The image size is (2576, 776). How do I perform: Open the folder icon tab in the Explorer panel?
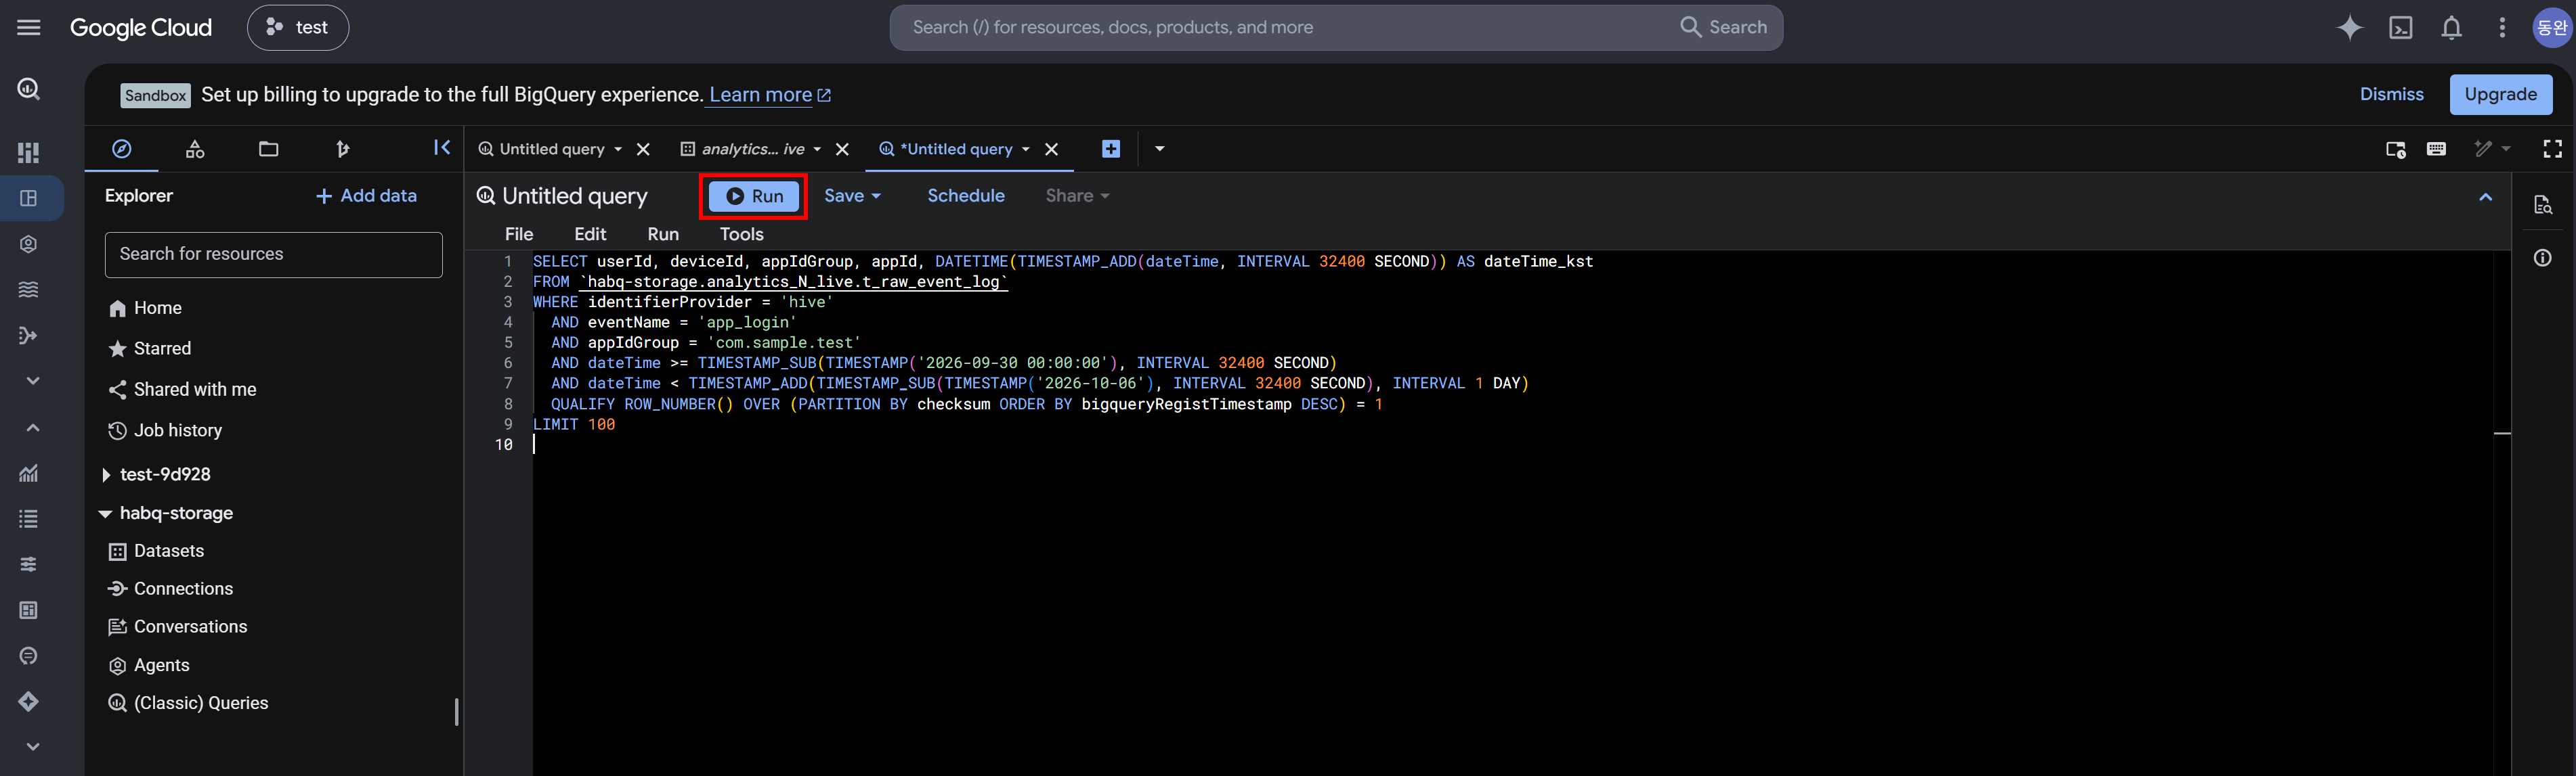point(268,149)
